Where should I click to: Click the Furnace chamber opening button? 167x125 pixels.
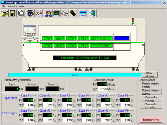click(x=151, y=85)
